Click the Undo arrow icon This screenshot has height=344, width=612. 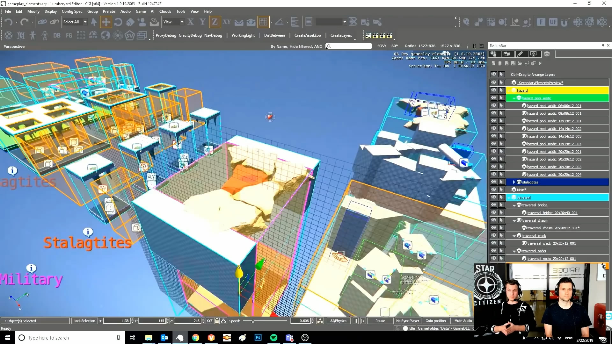tap(9, 22)
